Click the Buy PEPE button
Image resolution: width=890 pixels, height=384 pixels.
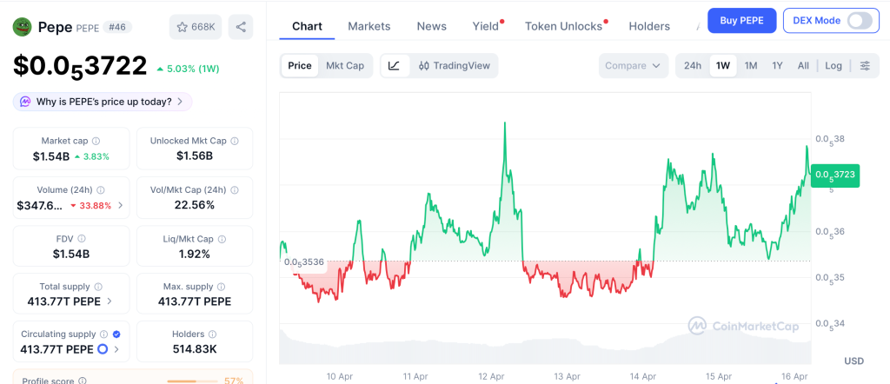pyautogui.click(x=741, y=20)
